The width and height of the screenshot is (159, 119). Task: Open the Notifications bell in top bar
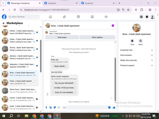[x=147, y=17]
